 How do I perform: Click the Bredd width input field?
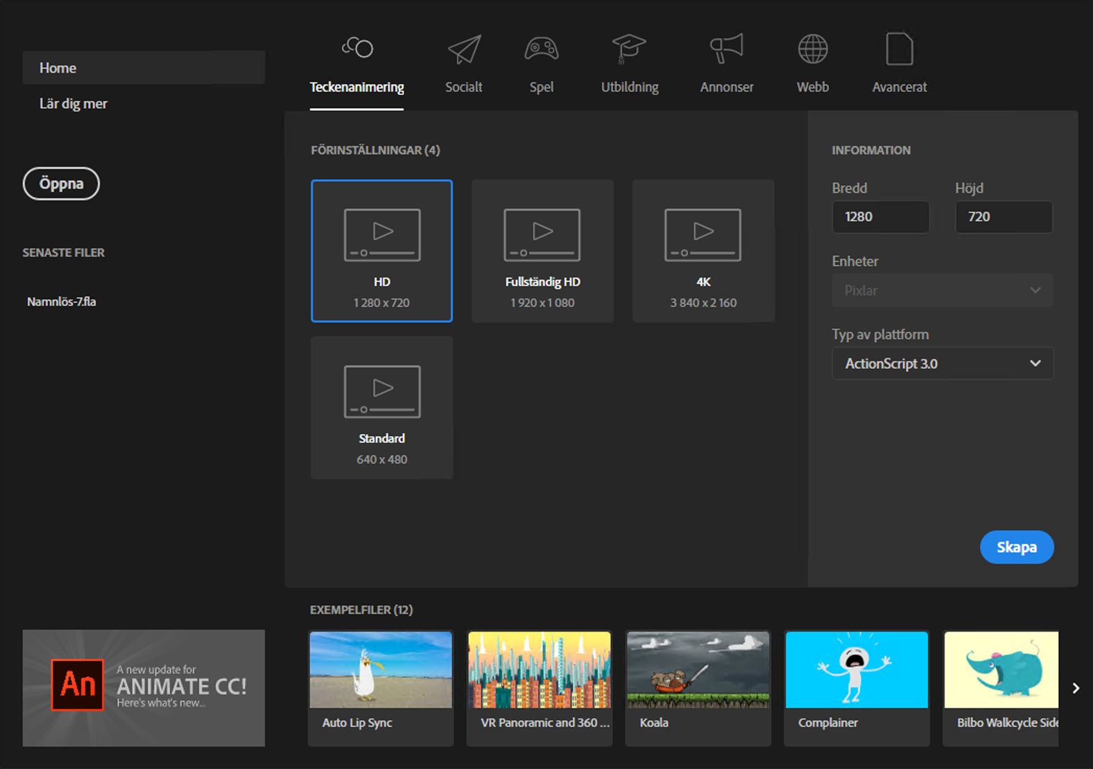point(881,217)
